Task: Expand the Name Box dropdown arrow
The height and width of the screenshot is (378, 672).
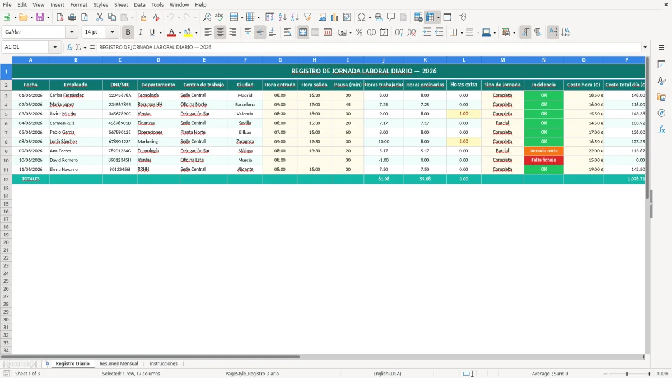Action: tap(55, 47)
